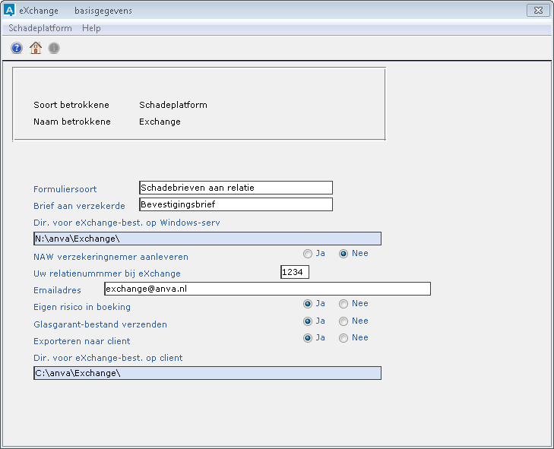Click the grey info icon in toolbar
The width and height of the screenshot is (554, 449).
[x=54, y=49]
